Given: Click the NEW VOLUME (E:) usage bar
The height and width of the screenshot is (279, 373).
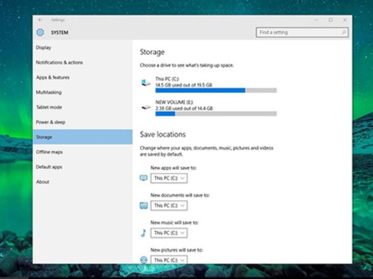Looking at the screenshot, I should pos(216,114).
